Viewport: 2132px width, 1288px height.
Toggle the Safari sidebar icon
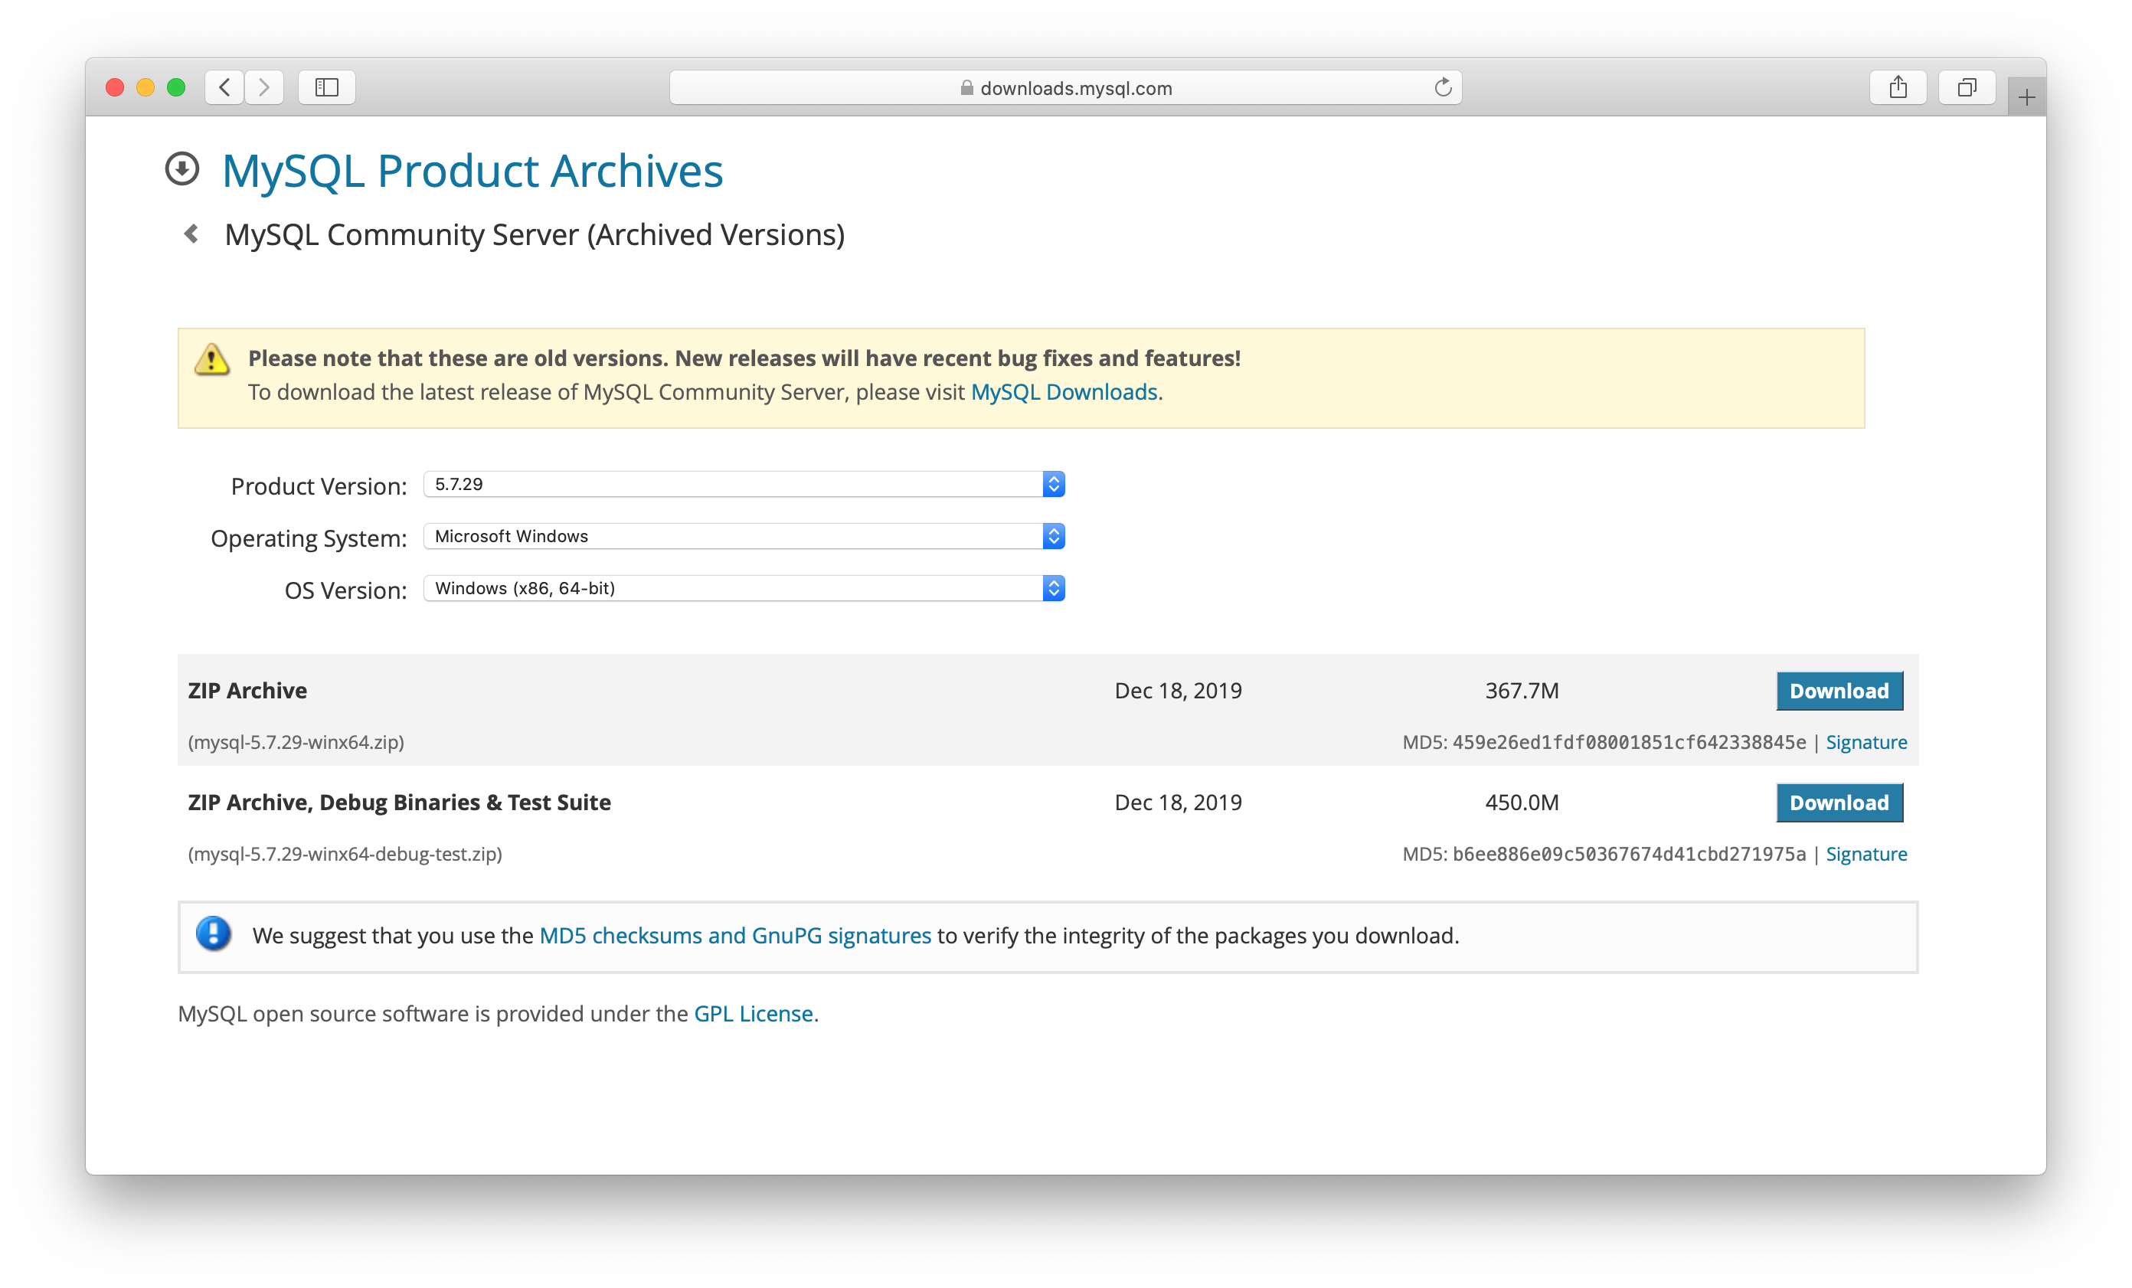tap(326, 87)
